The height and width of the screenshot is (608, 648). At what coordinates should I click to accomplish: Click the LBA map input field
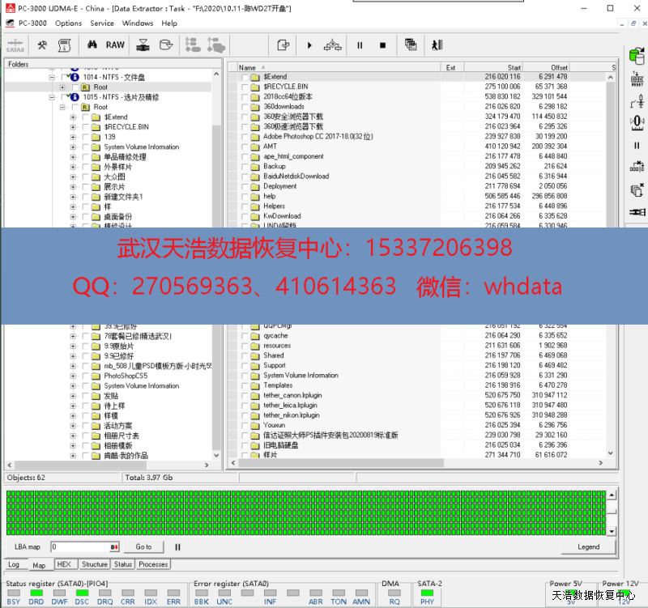(79, 546)
